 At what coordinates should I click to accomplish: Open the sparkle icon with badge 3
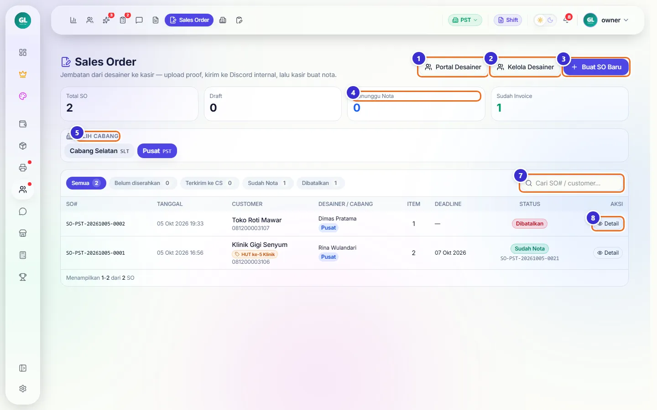coord(106,20)
